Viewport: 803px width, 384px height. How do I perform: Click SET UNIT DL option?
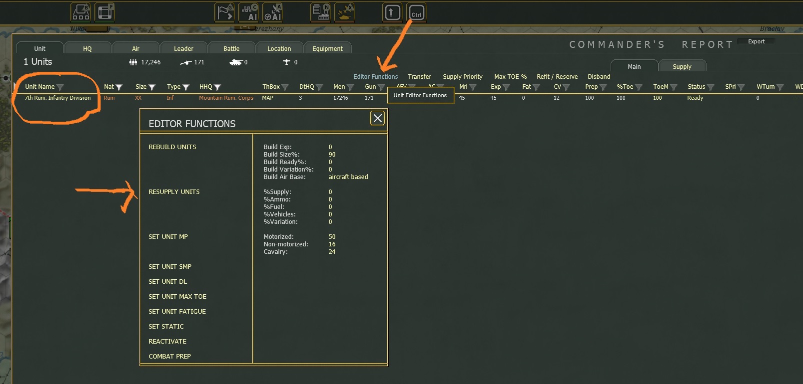click(x=168, y=282)
